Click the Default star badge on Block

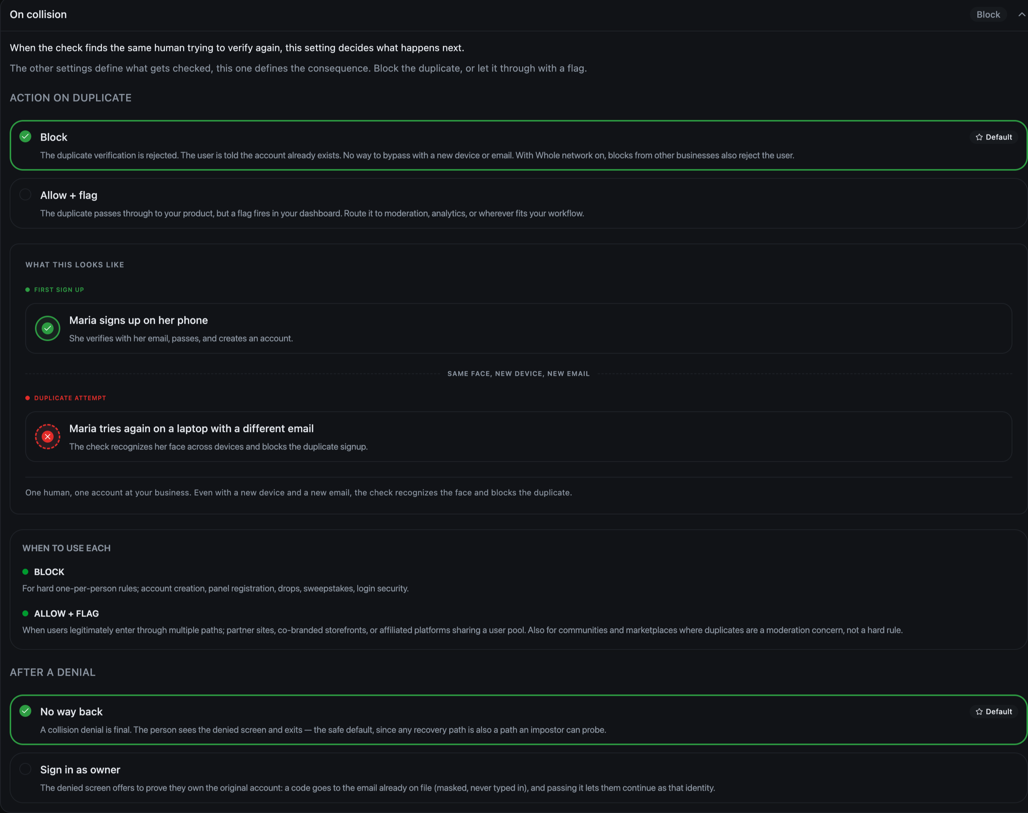point(994,137)
